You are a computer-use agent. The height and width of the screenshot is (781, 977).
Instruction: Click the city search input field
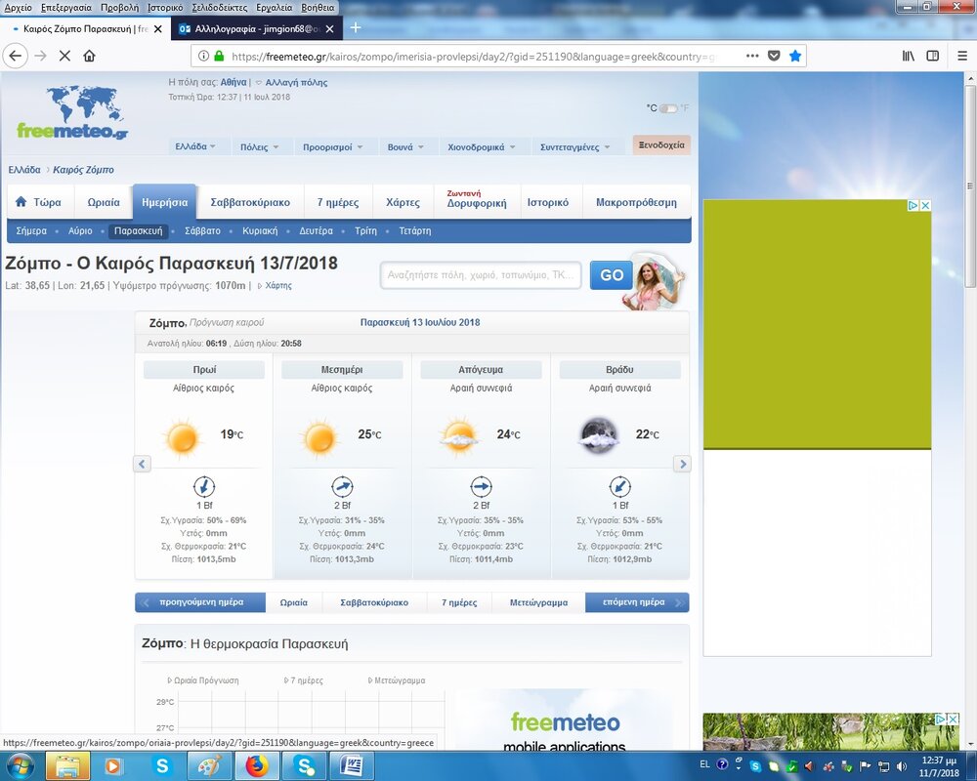click(x=481, y=275)
